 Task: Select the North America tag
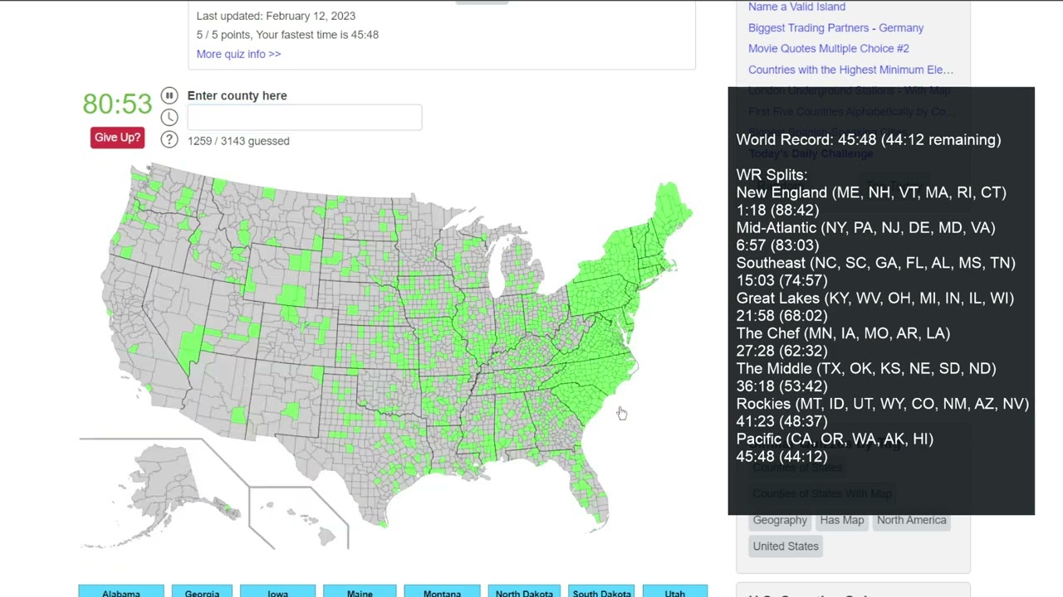pyautogui.click(x=911, y=520)
